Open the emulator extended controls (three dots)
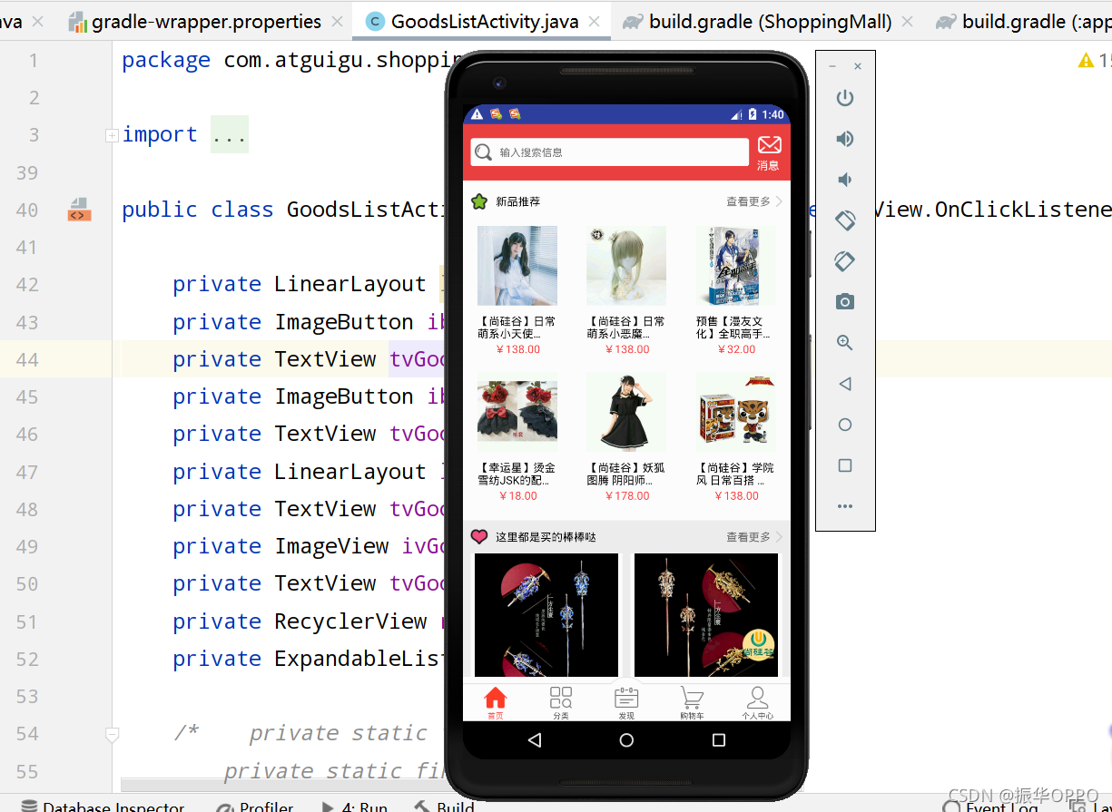Image resolution: width=1112 pixels, height=812 pixels. tap(845, 506)
